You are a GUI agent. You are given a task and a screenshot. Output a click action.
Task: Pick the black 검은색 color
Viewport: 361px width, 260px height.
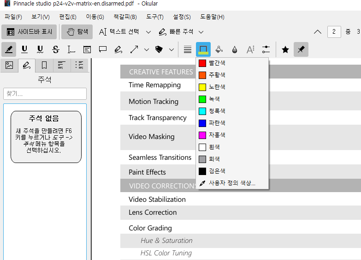pos(232,171)
